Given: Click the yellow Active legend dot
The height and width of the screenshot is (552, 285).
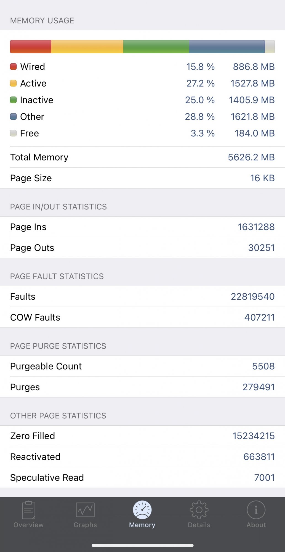Looking at the screenshot, I should [13, 83].
